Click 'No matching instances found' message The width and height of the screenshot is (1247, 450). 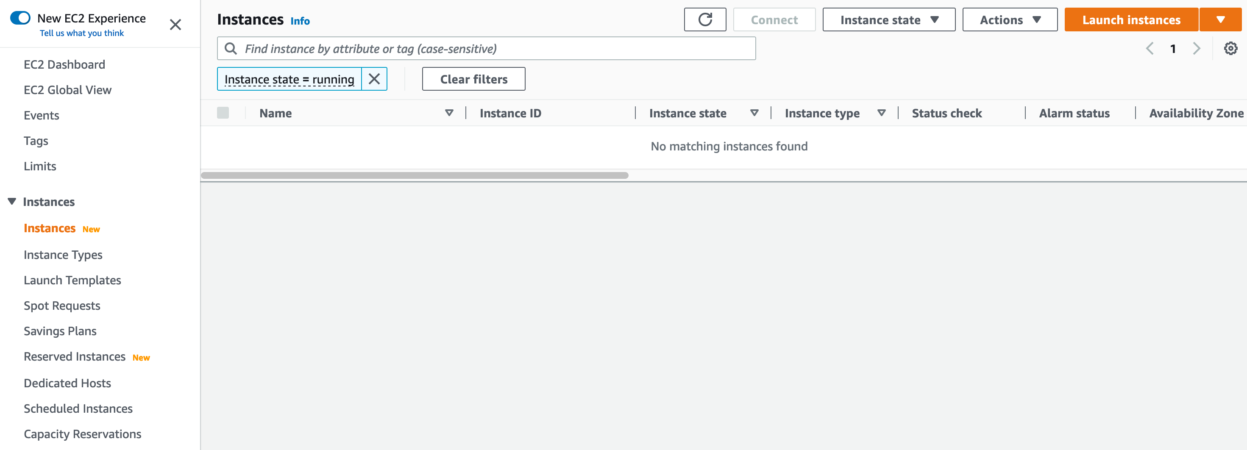[729, 146]
